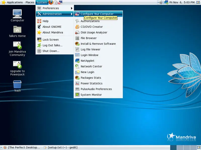Open Login Window icon in menu

[77, 55]
